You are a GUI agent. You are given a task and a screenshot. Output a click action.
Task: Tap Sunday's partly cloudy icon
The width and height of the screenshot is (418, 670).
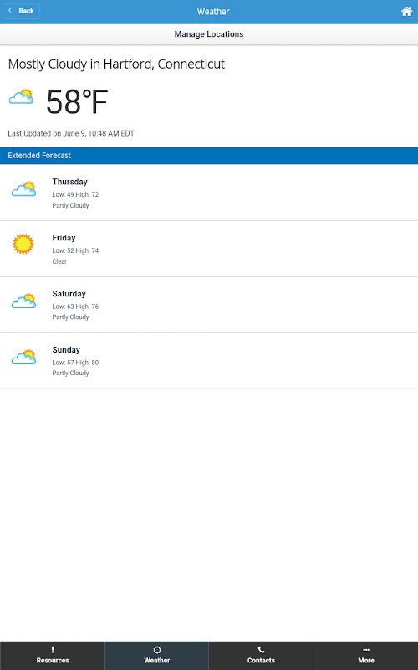click(24, 357)
